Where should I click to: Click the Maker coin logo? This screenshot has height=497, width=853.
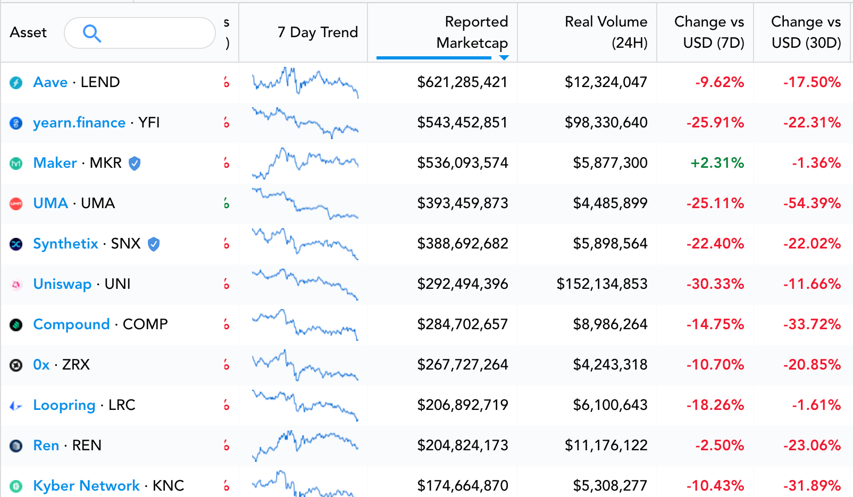click(16, 164)
